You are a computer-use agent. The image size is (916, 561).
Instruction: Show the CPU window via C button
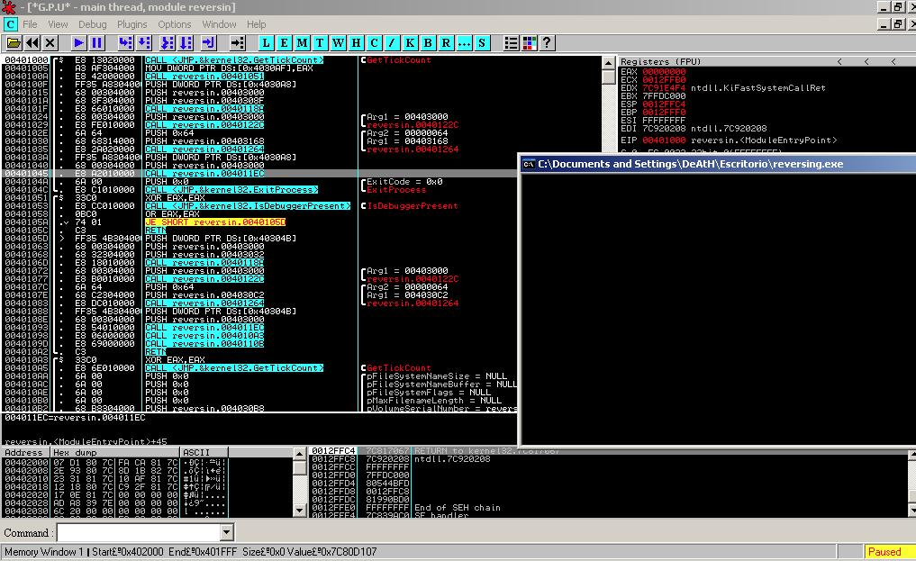click(374, 43)
